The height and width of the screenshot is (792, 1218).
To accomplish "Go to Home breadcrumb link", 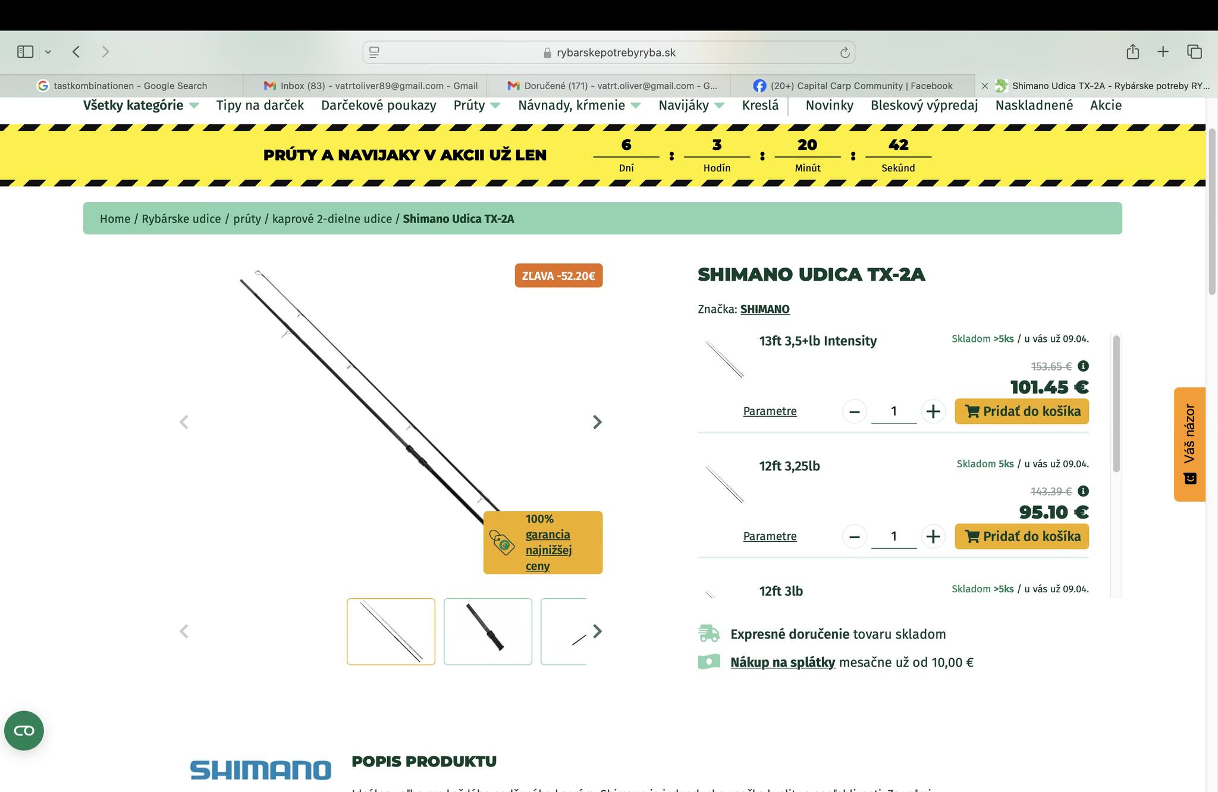I will [115, 219].
